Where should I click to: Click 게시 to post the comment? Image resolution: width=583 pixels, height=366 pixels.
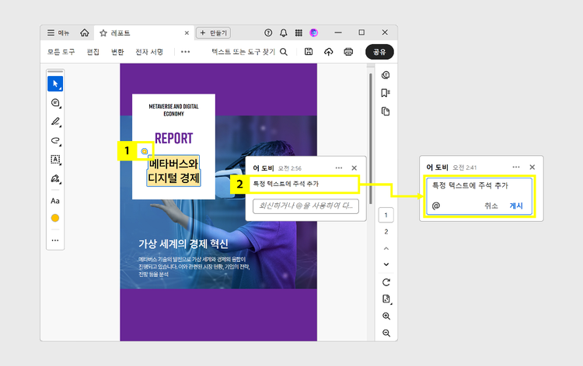coord(516,205)
